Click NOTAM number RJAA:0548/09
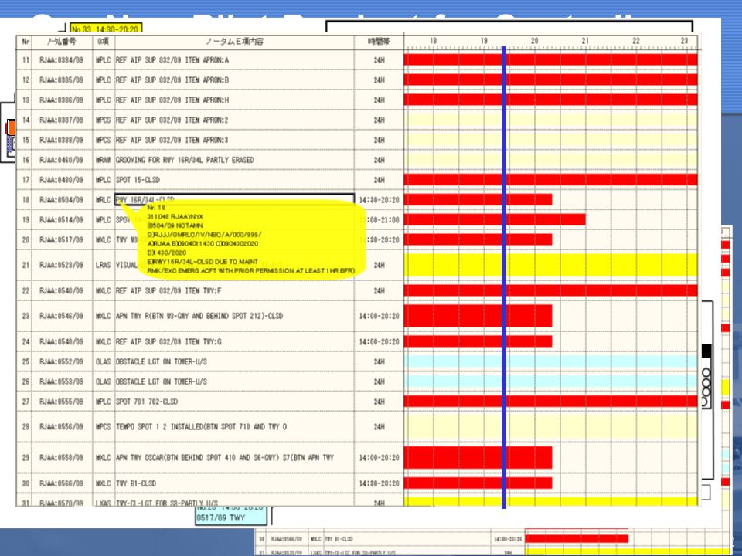 [x=62, y=341]
